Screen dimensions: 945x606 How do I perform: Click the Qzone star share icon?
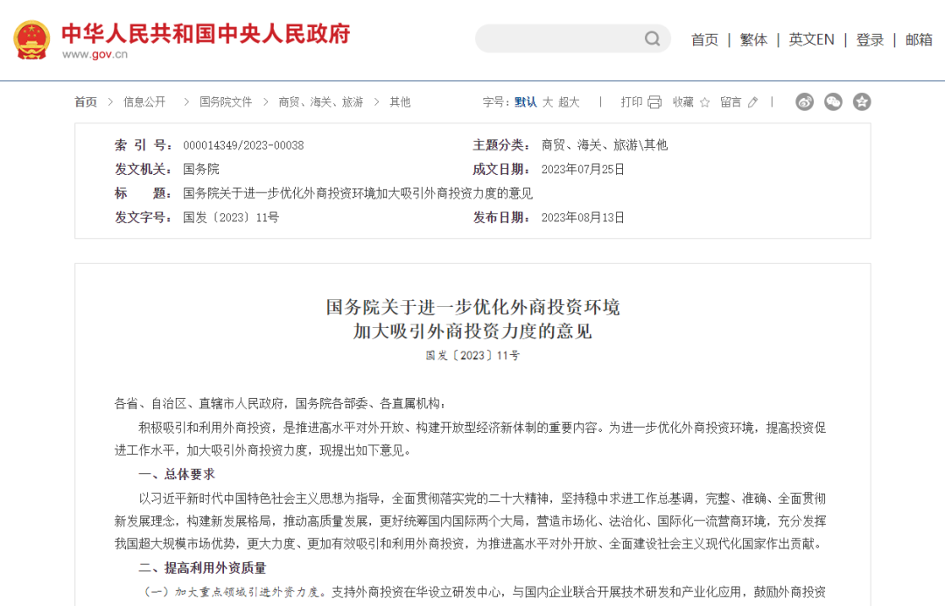tap(862, 101)
